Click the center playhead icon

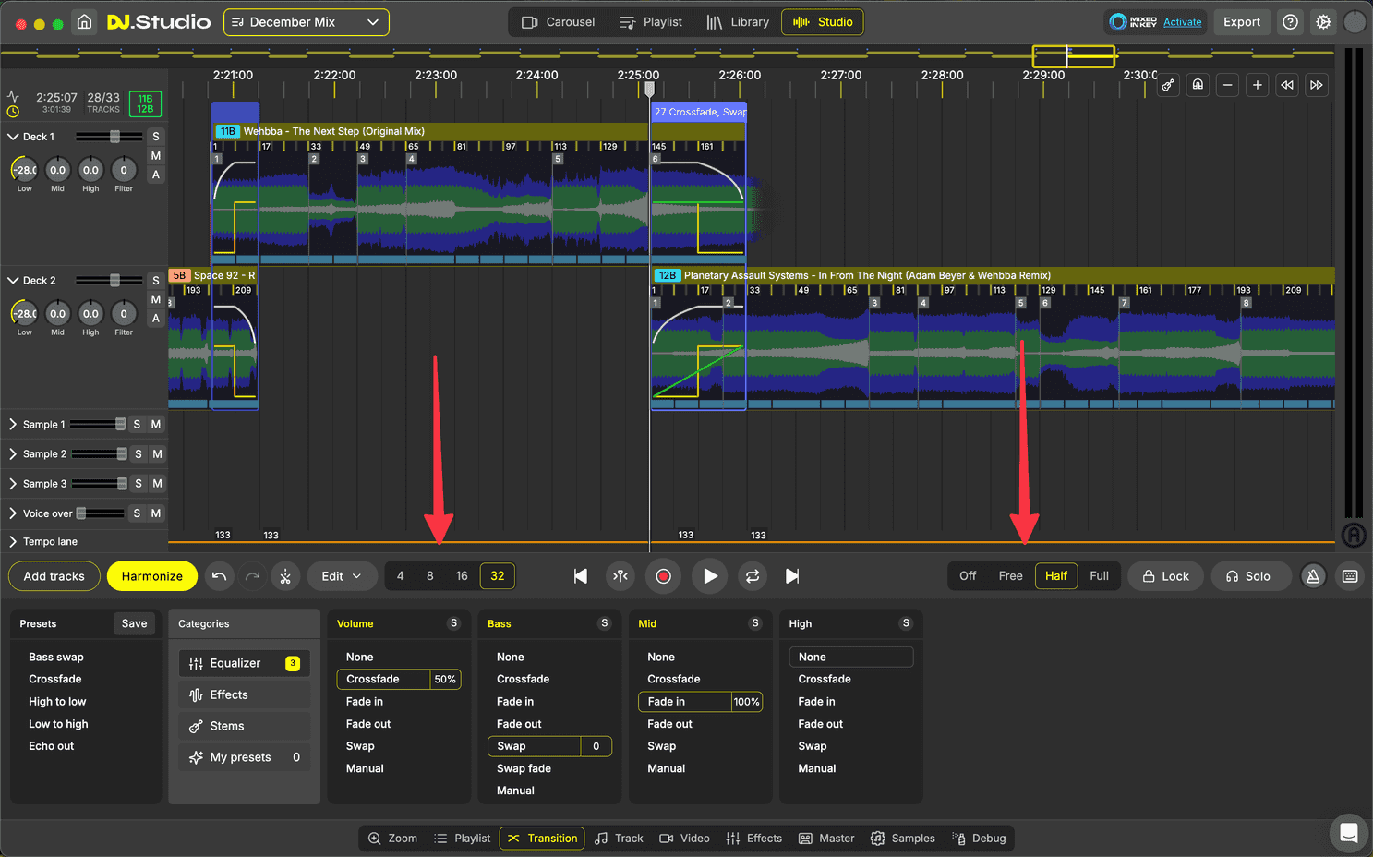(x=620, y=576)
